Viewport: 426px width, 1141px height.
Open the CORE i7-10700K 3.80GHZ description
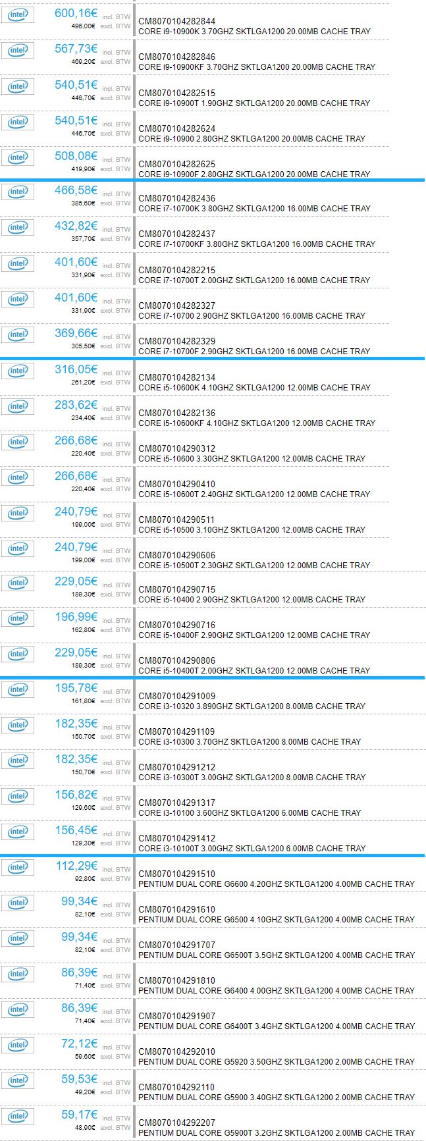[254, 209]
